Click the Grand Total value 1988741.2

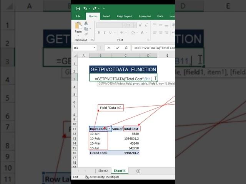(x=131, y=153)
